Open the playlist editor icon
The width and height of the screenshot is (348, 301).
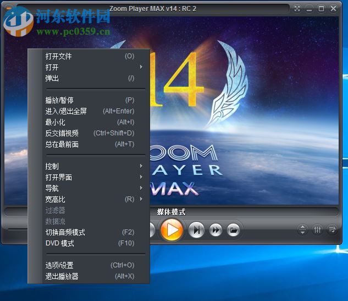[332, 229]
